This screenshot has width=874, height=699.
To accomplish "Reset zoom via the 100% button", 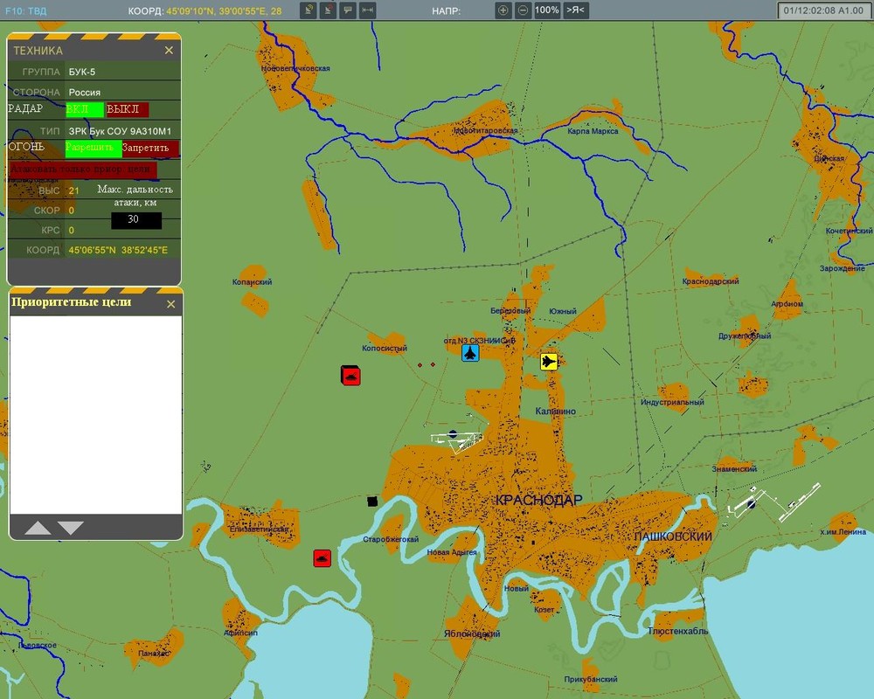I will click(547, 10).
